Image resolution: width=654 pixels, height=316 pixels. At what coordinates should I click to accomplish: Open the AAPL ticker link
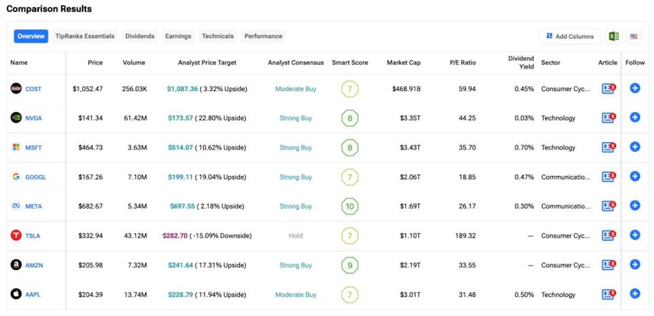[x=33, y=295]
